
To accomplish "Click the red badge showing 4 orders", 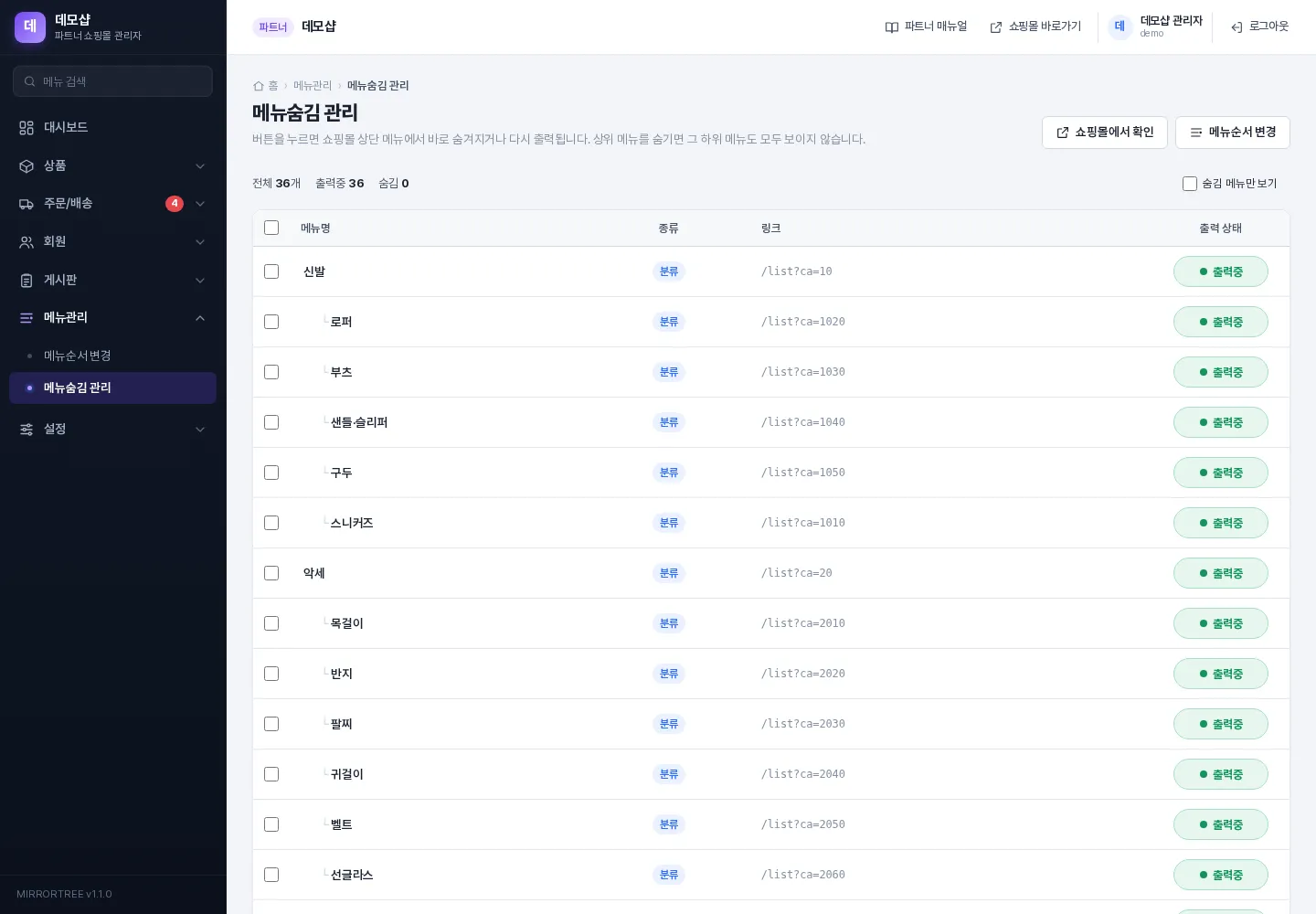I will 175,204.
